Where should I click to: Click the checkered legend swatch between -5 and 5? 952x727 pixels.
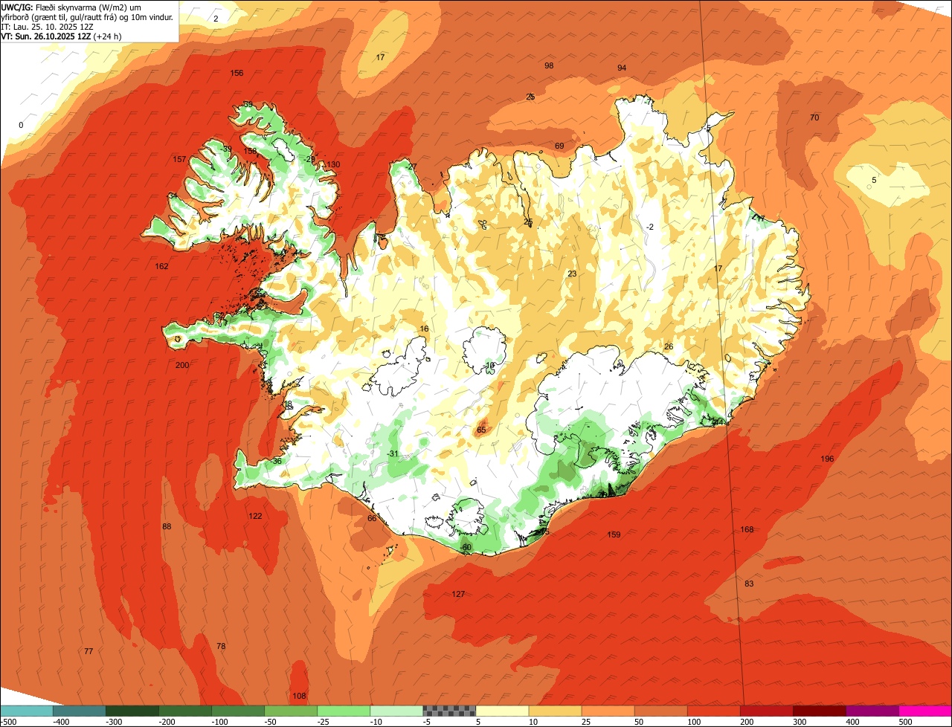(449, 711)
